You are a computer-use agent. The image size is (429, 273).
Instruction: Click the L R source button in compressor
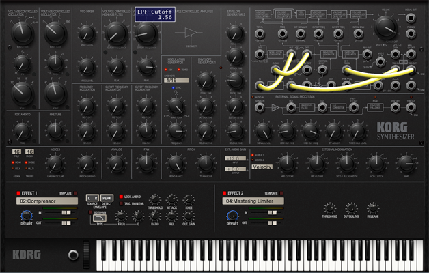pyautogui.click(x=92, y=198)
